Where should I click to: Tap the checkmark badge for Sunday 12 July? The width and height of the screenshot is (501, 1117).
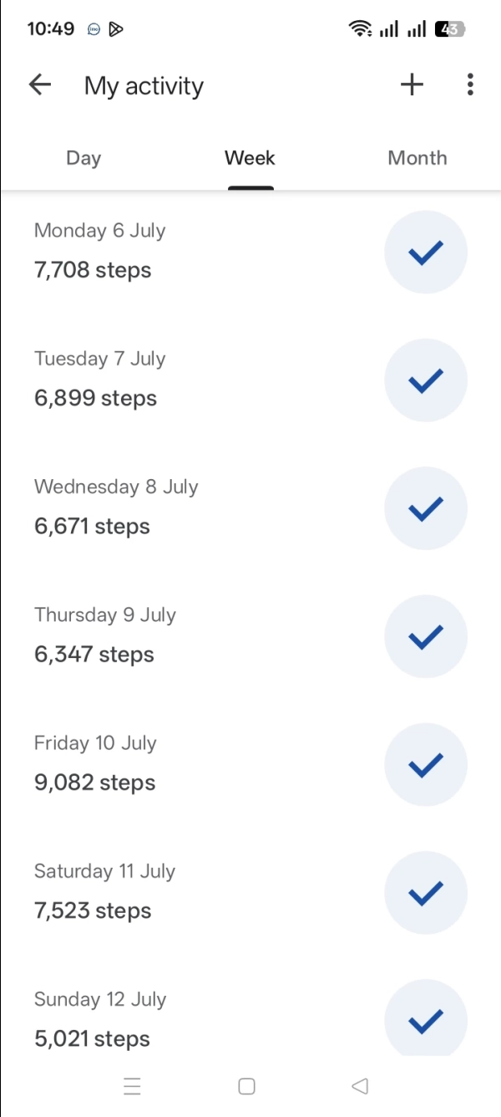426,1018
